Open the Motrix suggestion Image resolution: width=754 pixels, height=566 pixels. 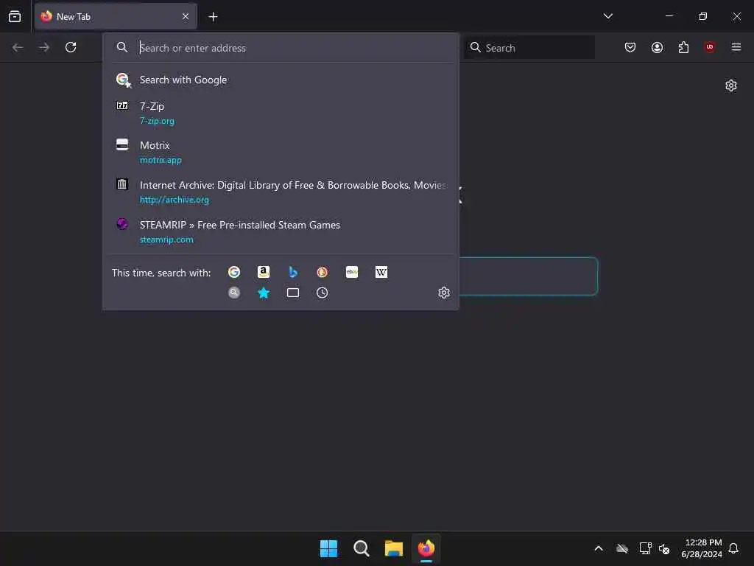pos(281,152)
